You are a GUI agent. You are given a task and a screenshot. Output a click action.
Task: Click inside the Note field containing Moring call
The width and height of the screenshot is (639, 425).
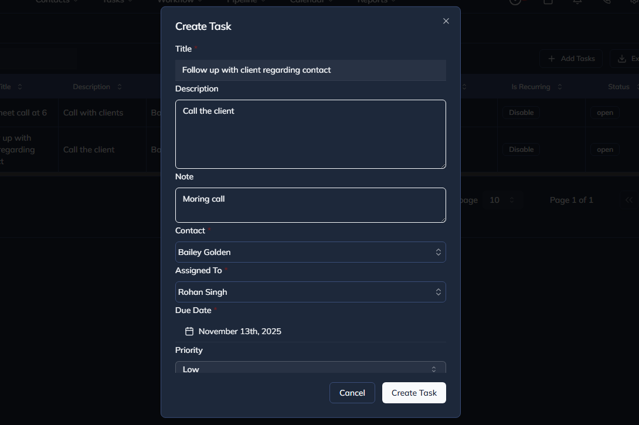point(310,205)
